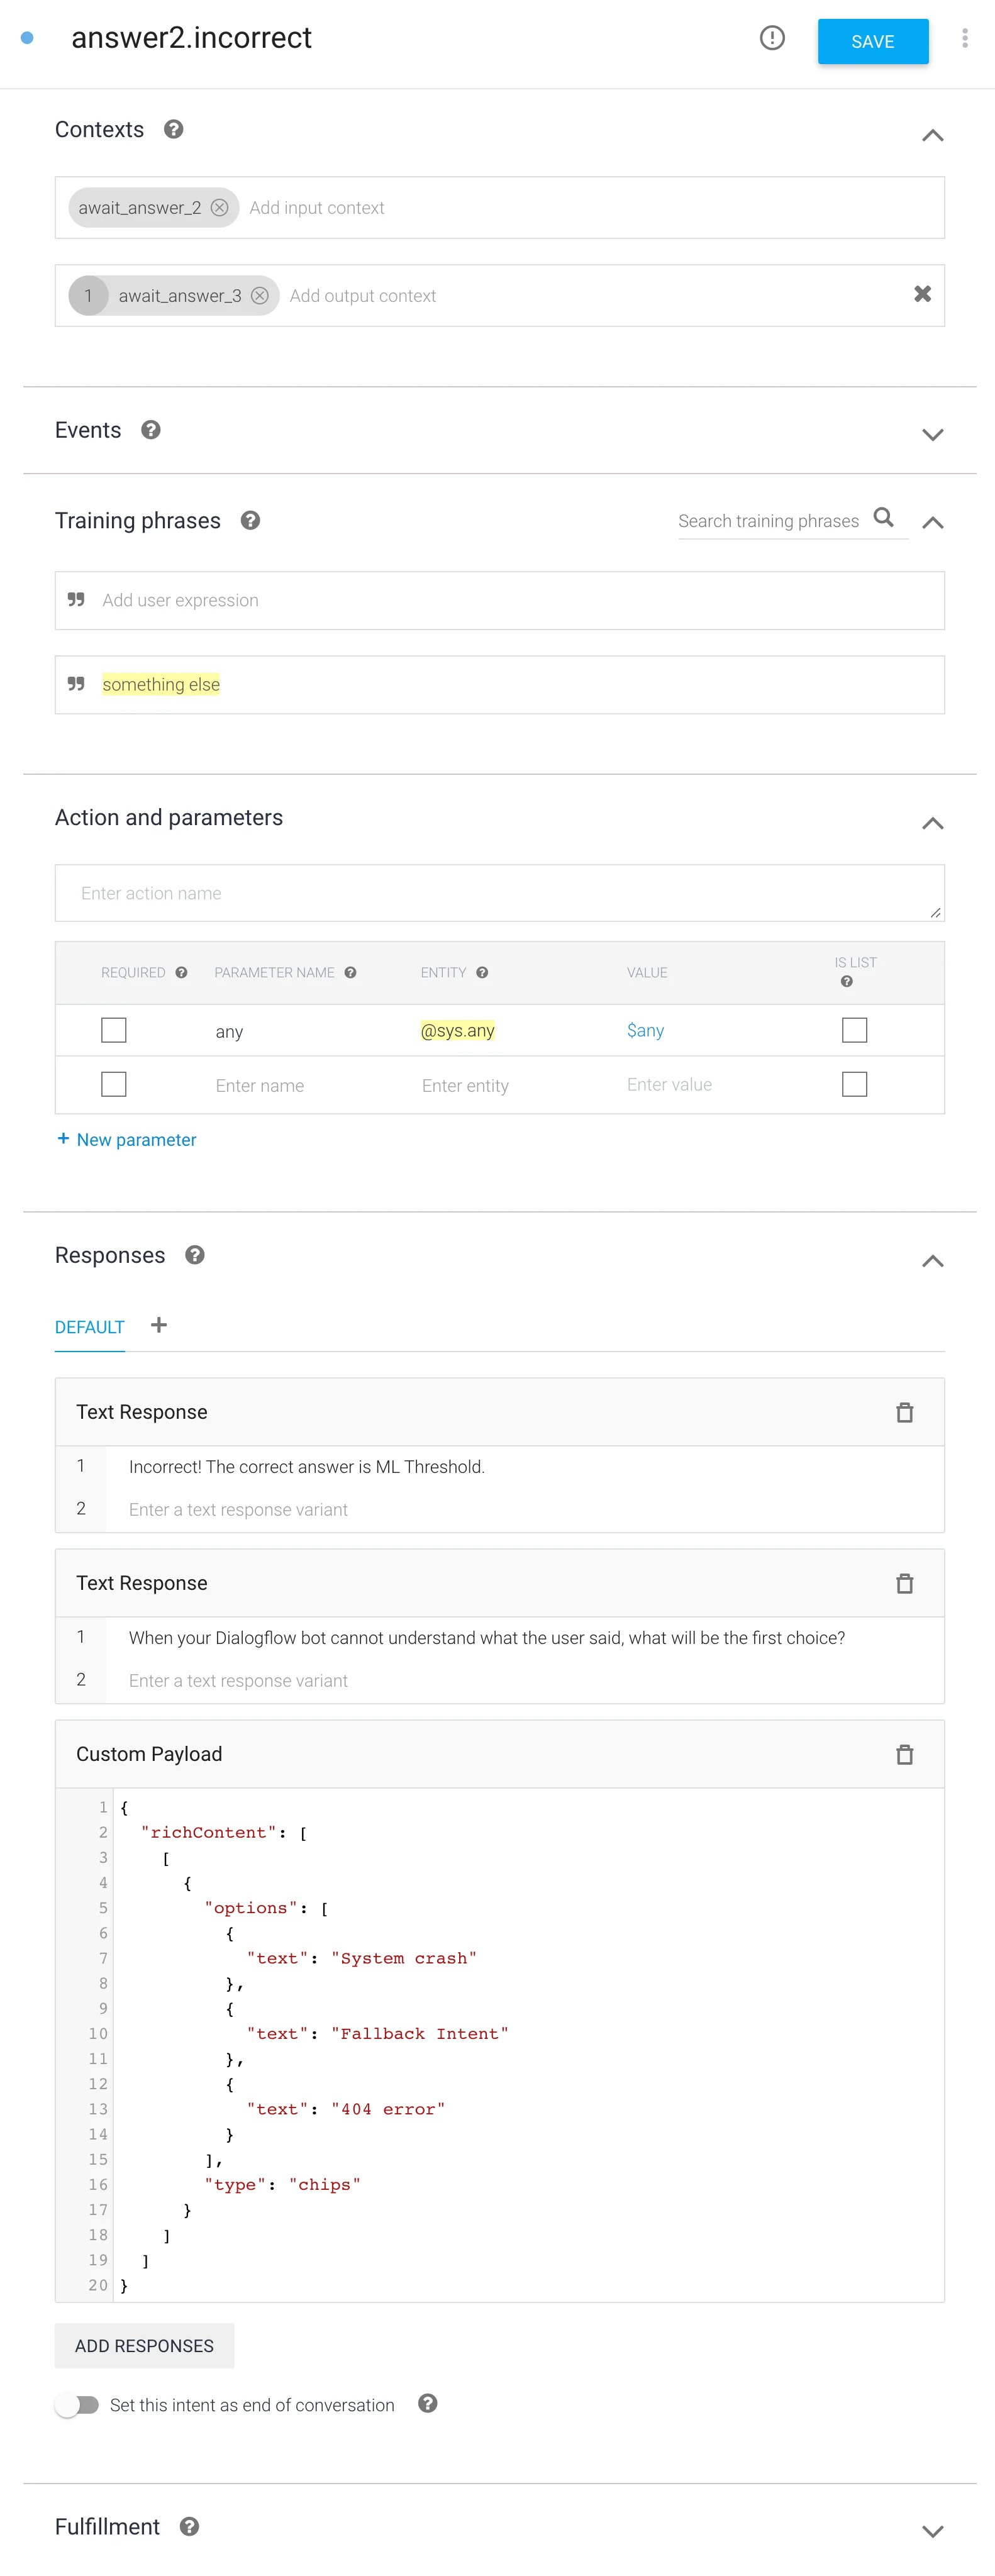The width and height of the screenshot is (995, 2576).
Task: Open help for the Contexts section
Action: [x=173, y=130]
